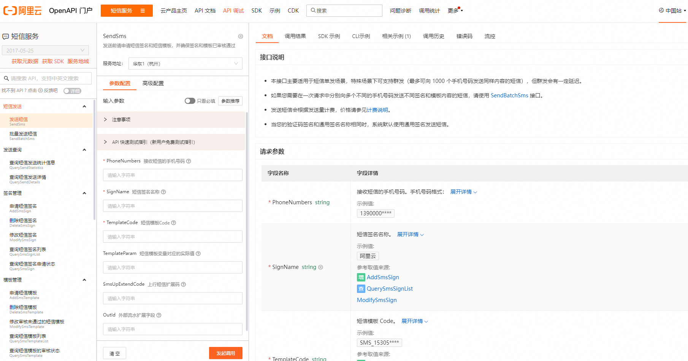
Task: Switch to the 流控 tab
Action: tap(490, 36)
